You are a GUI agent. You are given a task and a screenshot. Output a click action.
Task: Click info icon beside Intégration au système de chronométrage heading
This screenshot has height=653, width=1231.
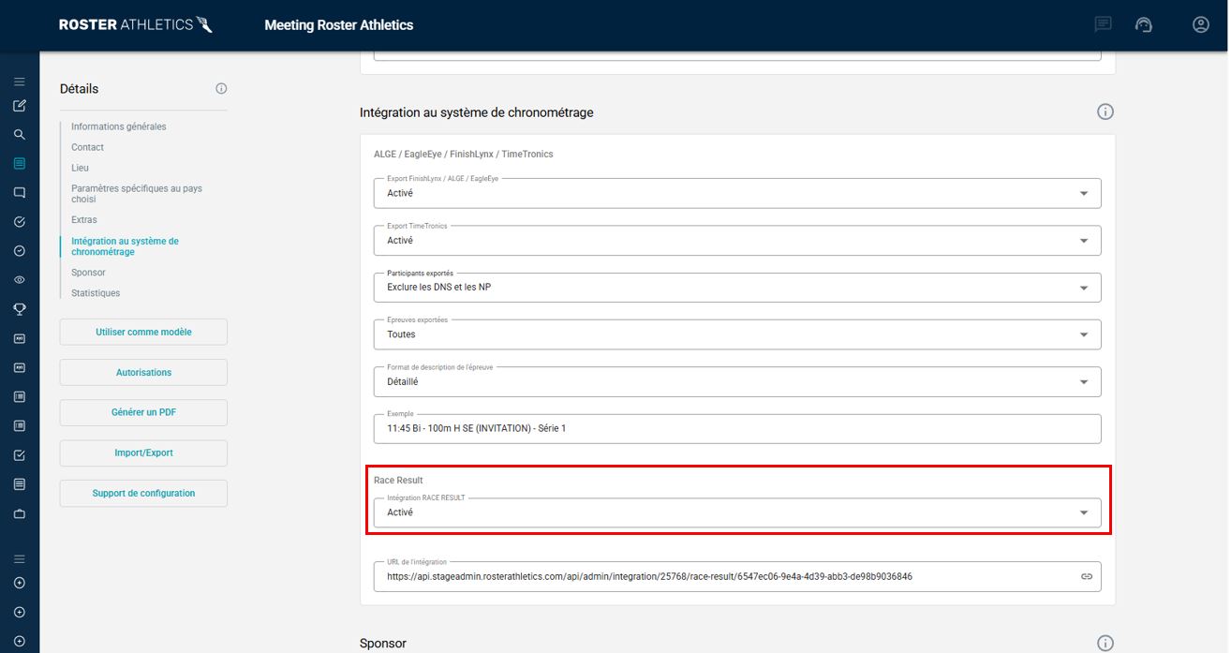(1105, 111)
